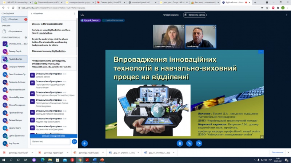Screen dimensions: 291x163
Task: Select user Запуцька Наталія
Action: (14, 67)
